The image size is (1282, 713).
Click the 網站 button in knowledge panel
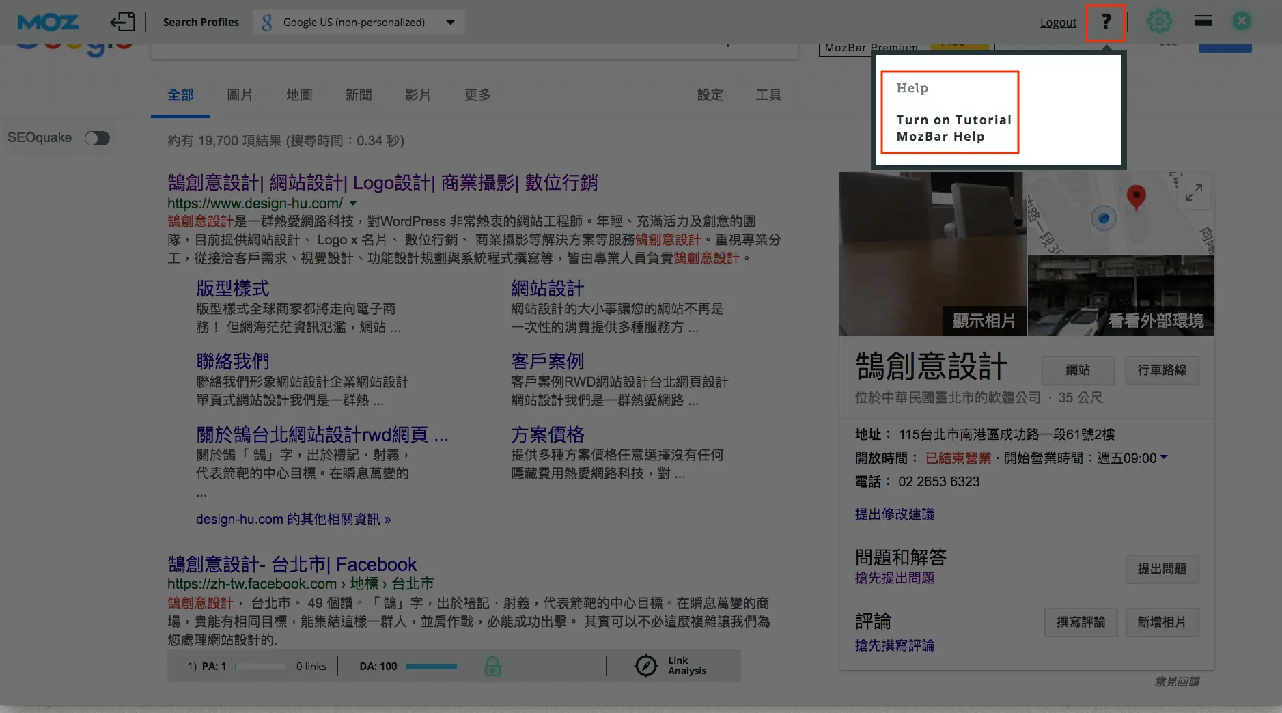(1078, 370)
